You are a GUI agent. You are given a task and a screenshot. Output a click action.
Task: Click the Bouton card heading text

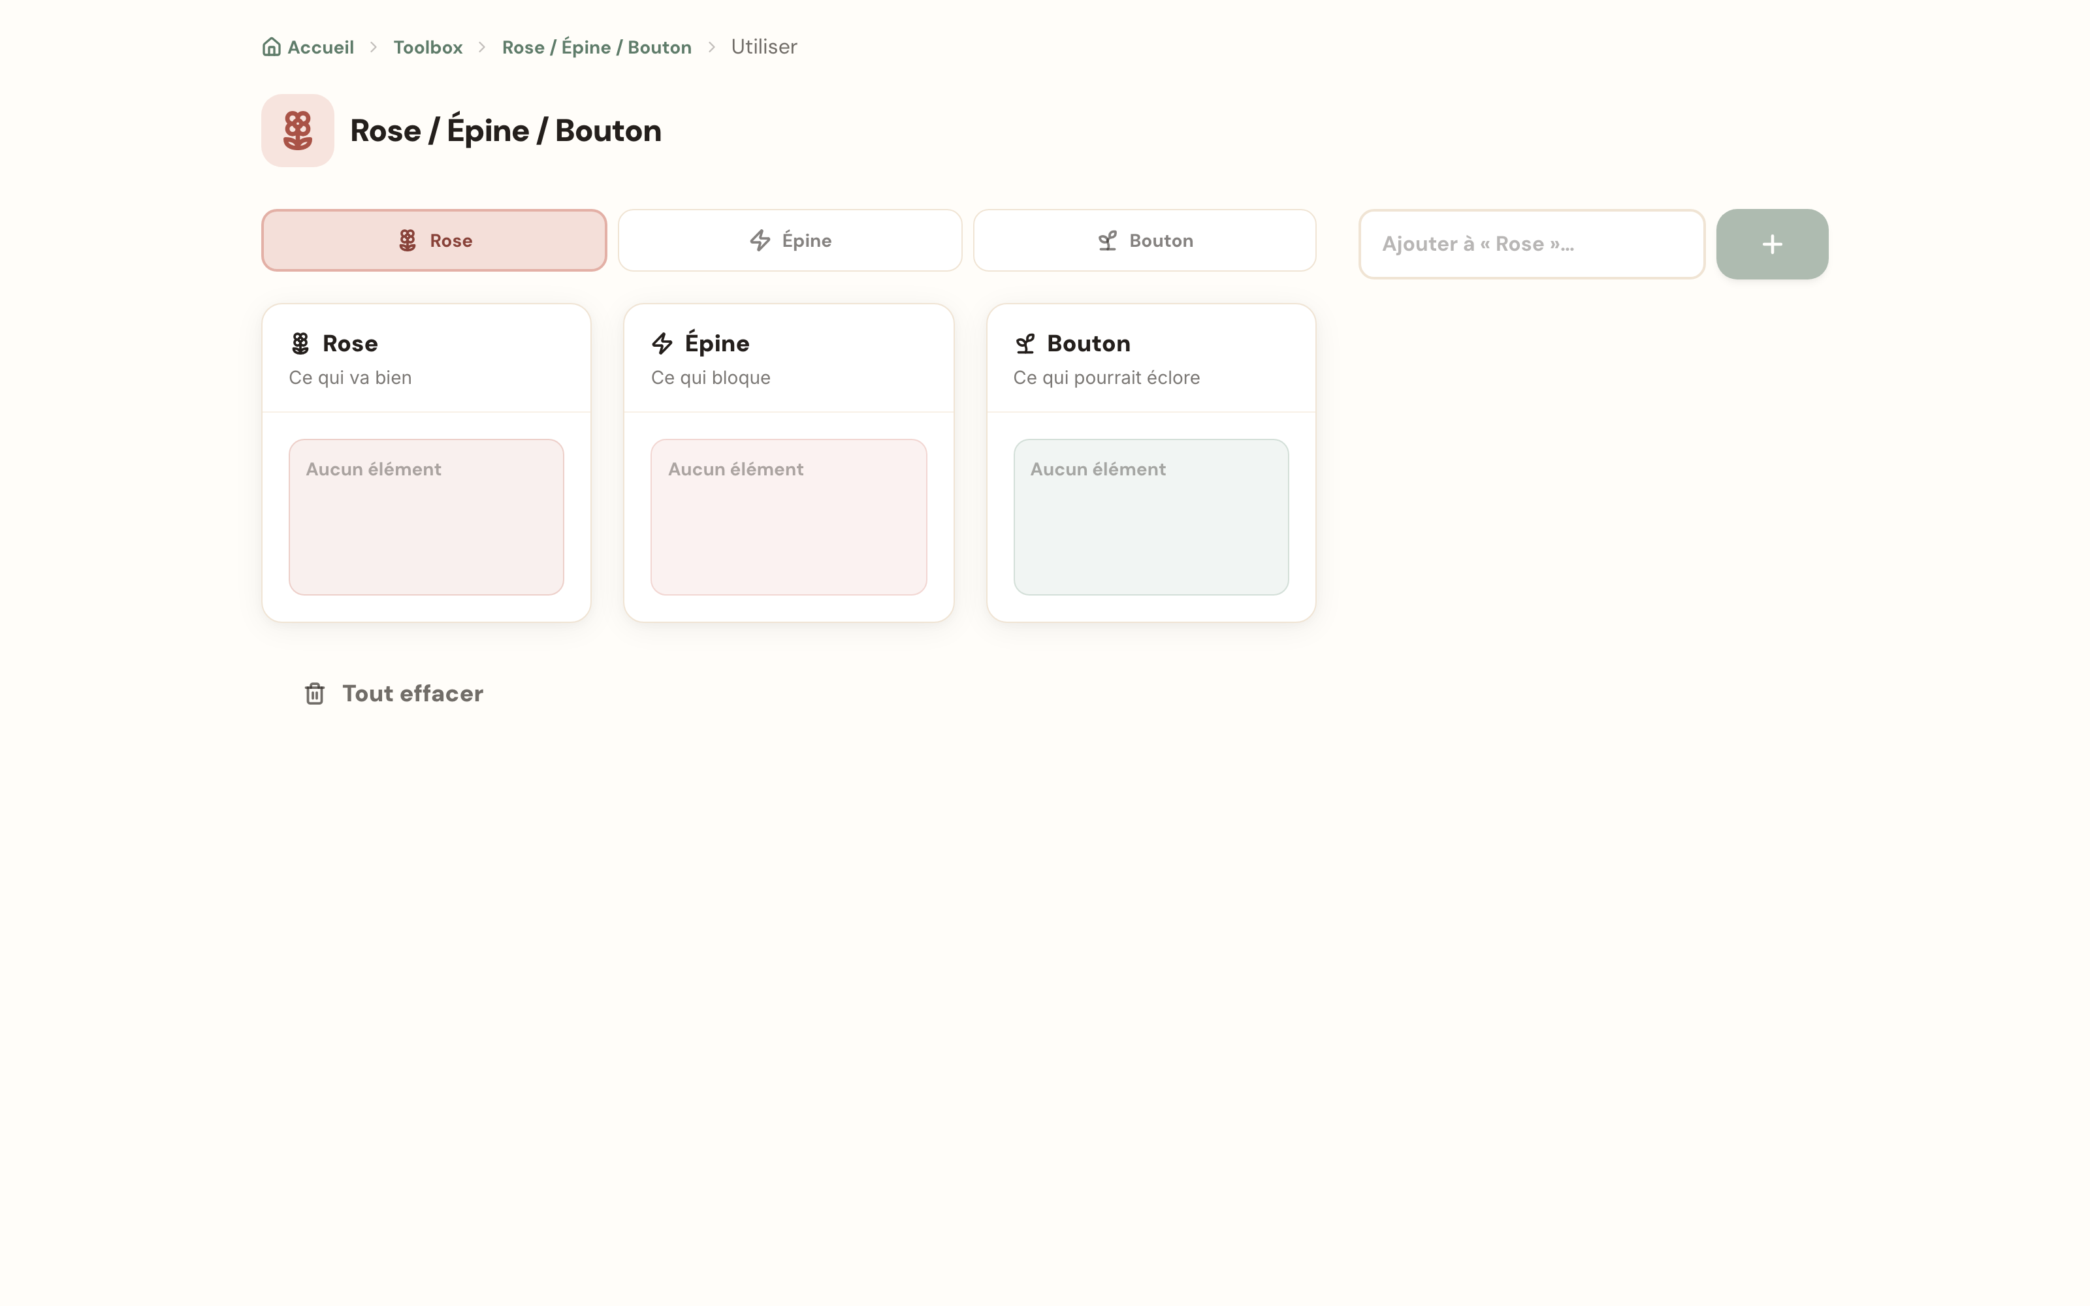pyautogui.click(x=1088, y=343)
